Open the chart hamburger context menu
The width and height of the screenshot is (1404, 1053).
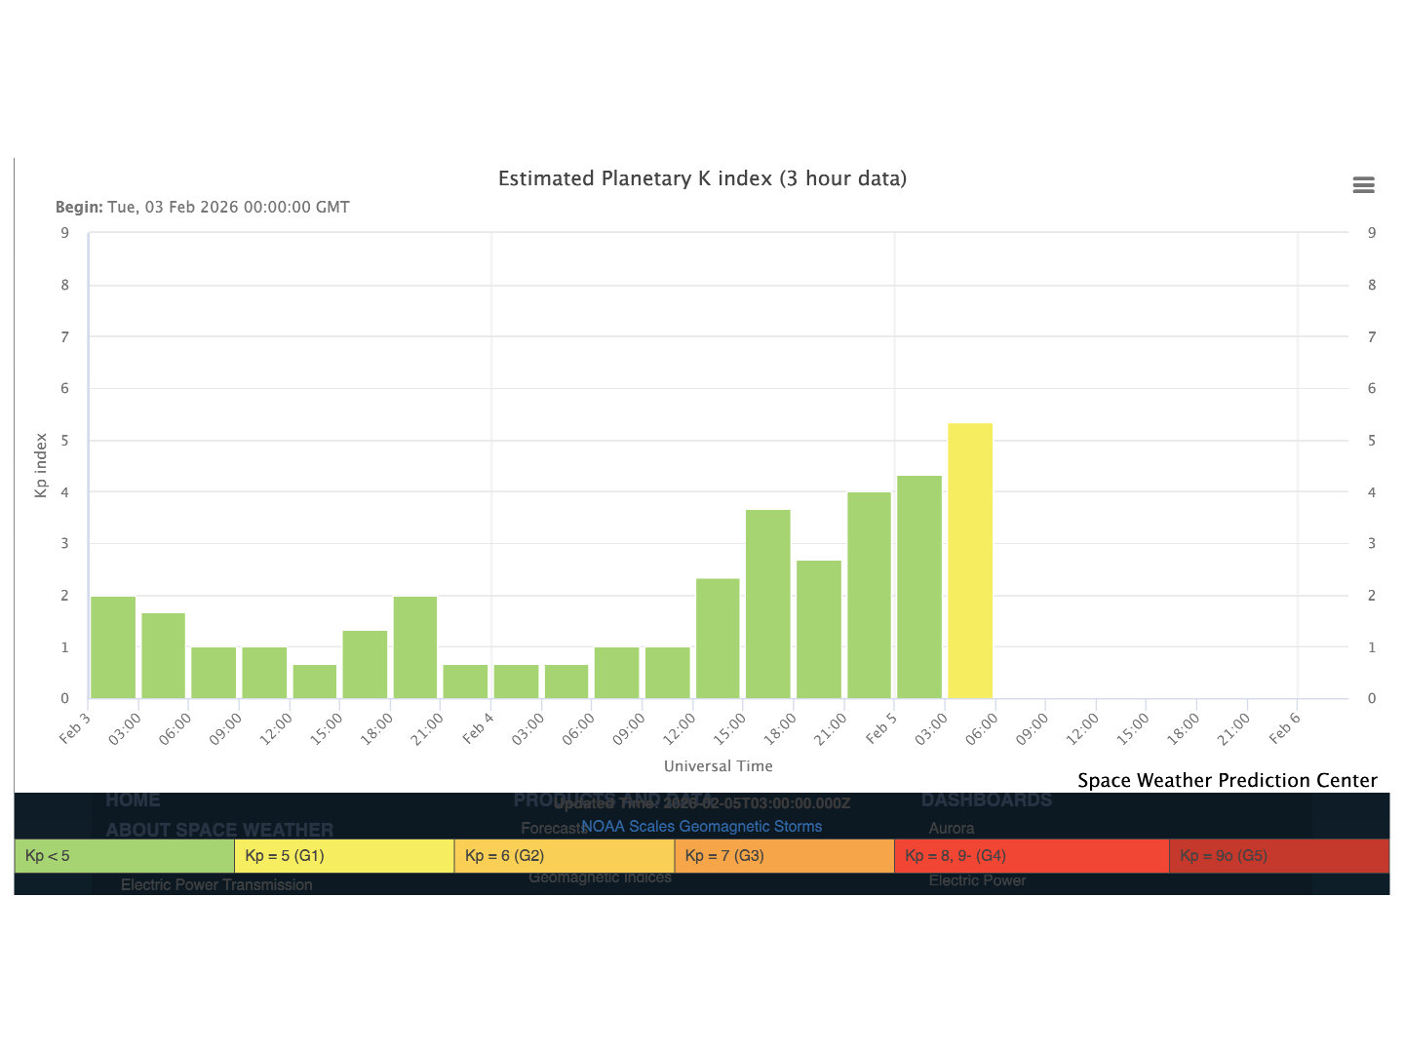(1363, 185)
